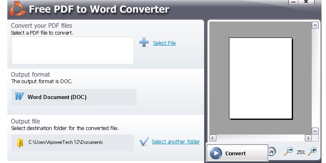Click the preview scroll down arrow

click(x=315, y=131)
